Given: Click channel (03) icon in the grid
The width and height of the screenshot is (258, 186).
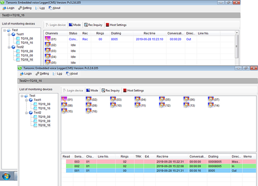Looking at the screenshot, I should (113, 99).
